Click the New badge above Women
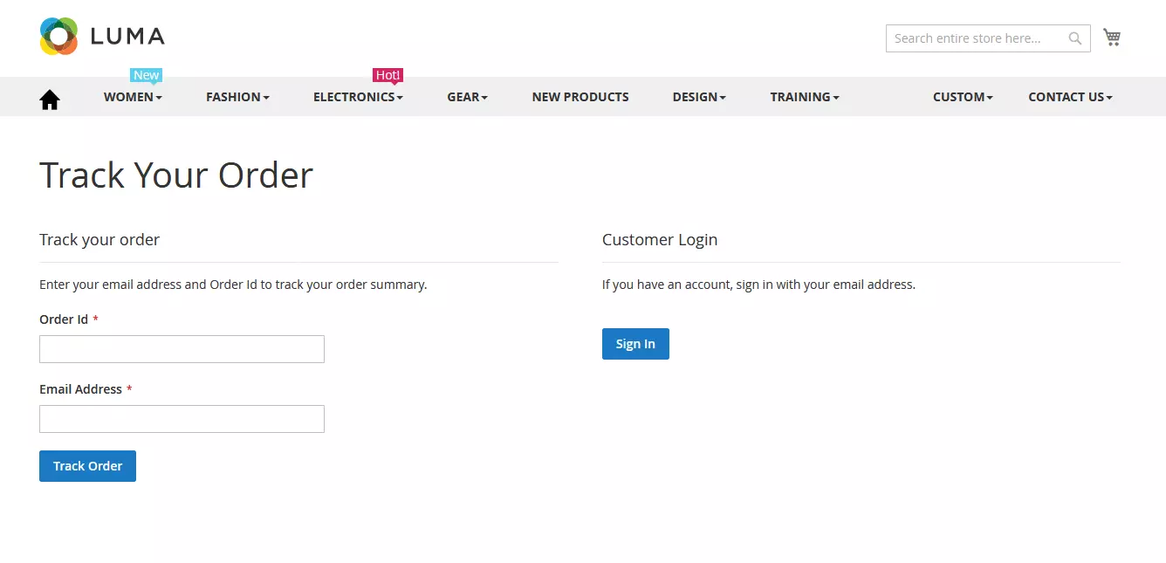Viewport: 1166px width, 563px height. [x=147, y=75]
